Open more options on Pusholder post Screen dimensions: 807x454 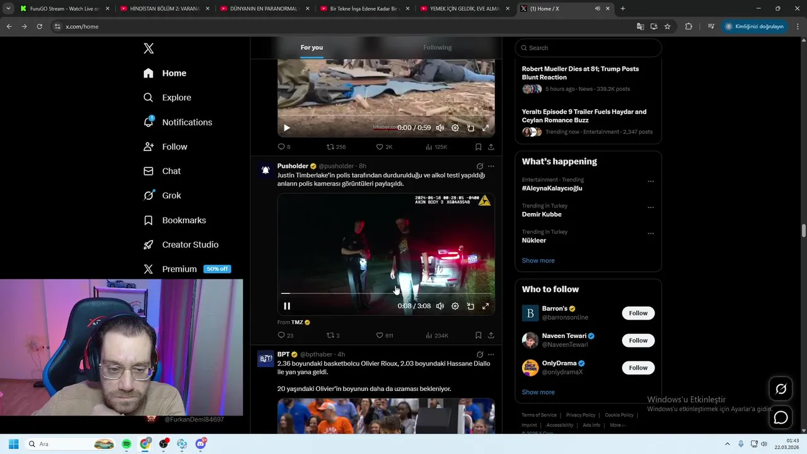click(491, 166)
